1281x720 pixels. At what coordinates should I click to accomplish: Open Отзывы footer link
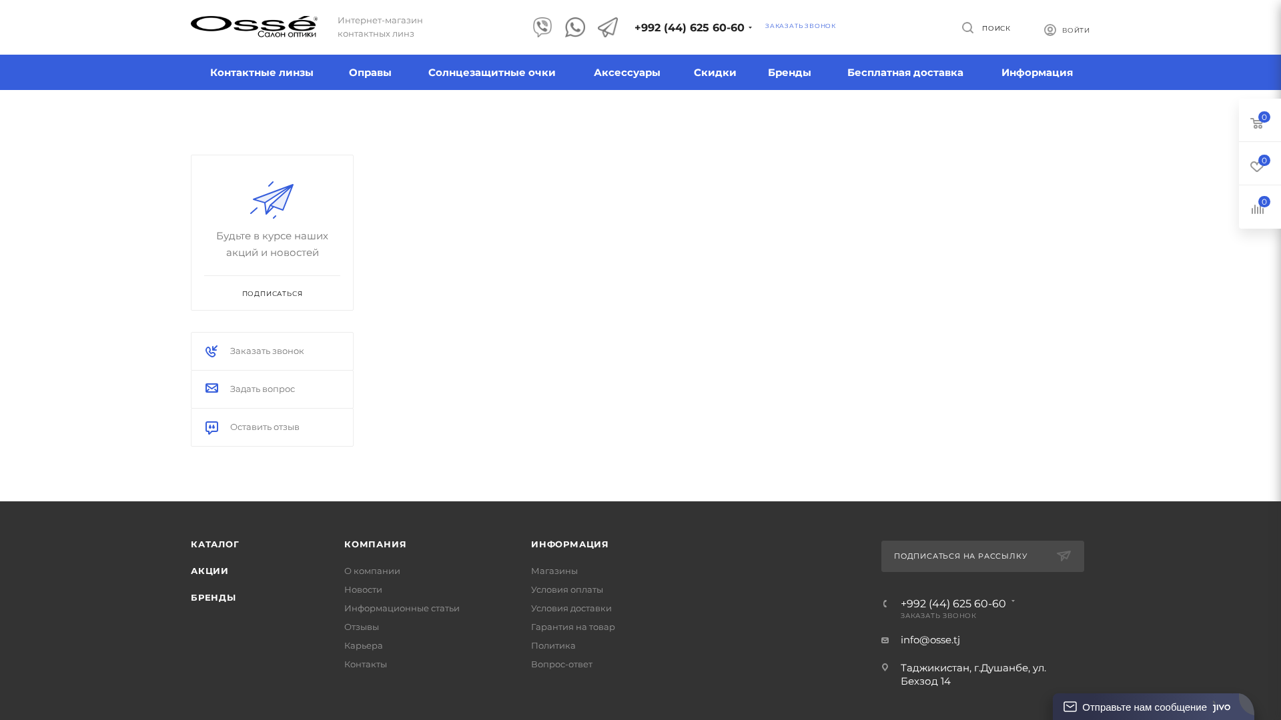(x=362, y=627)
